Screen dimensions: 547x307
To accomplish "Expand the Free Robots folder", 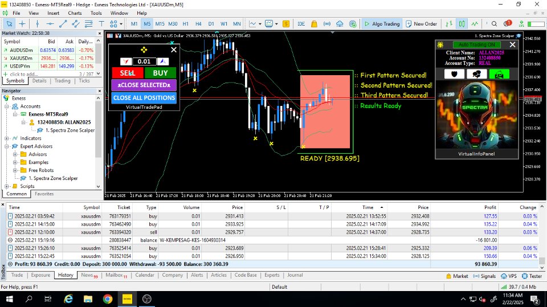I will point(15,170).
